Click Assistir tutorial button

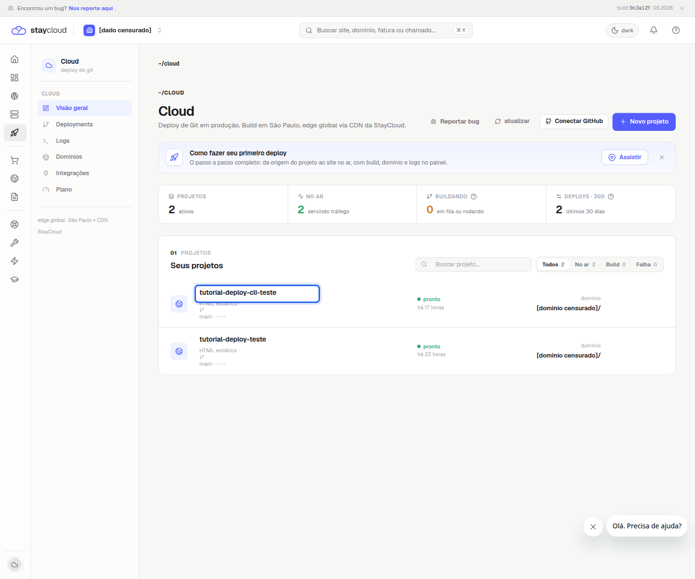point(625,157)
